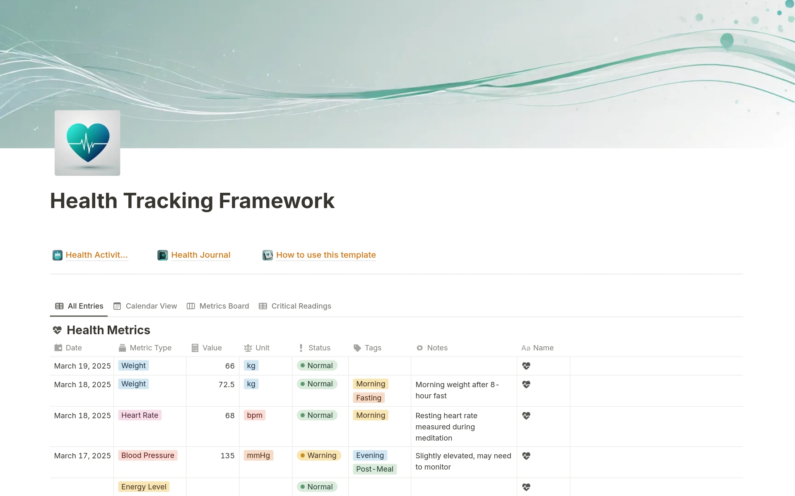Click the Fasting tag
Image resolution: width=795 pixels, height=496 pixels.
[369, 398]
